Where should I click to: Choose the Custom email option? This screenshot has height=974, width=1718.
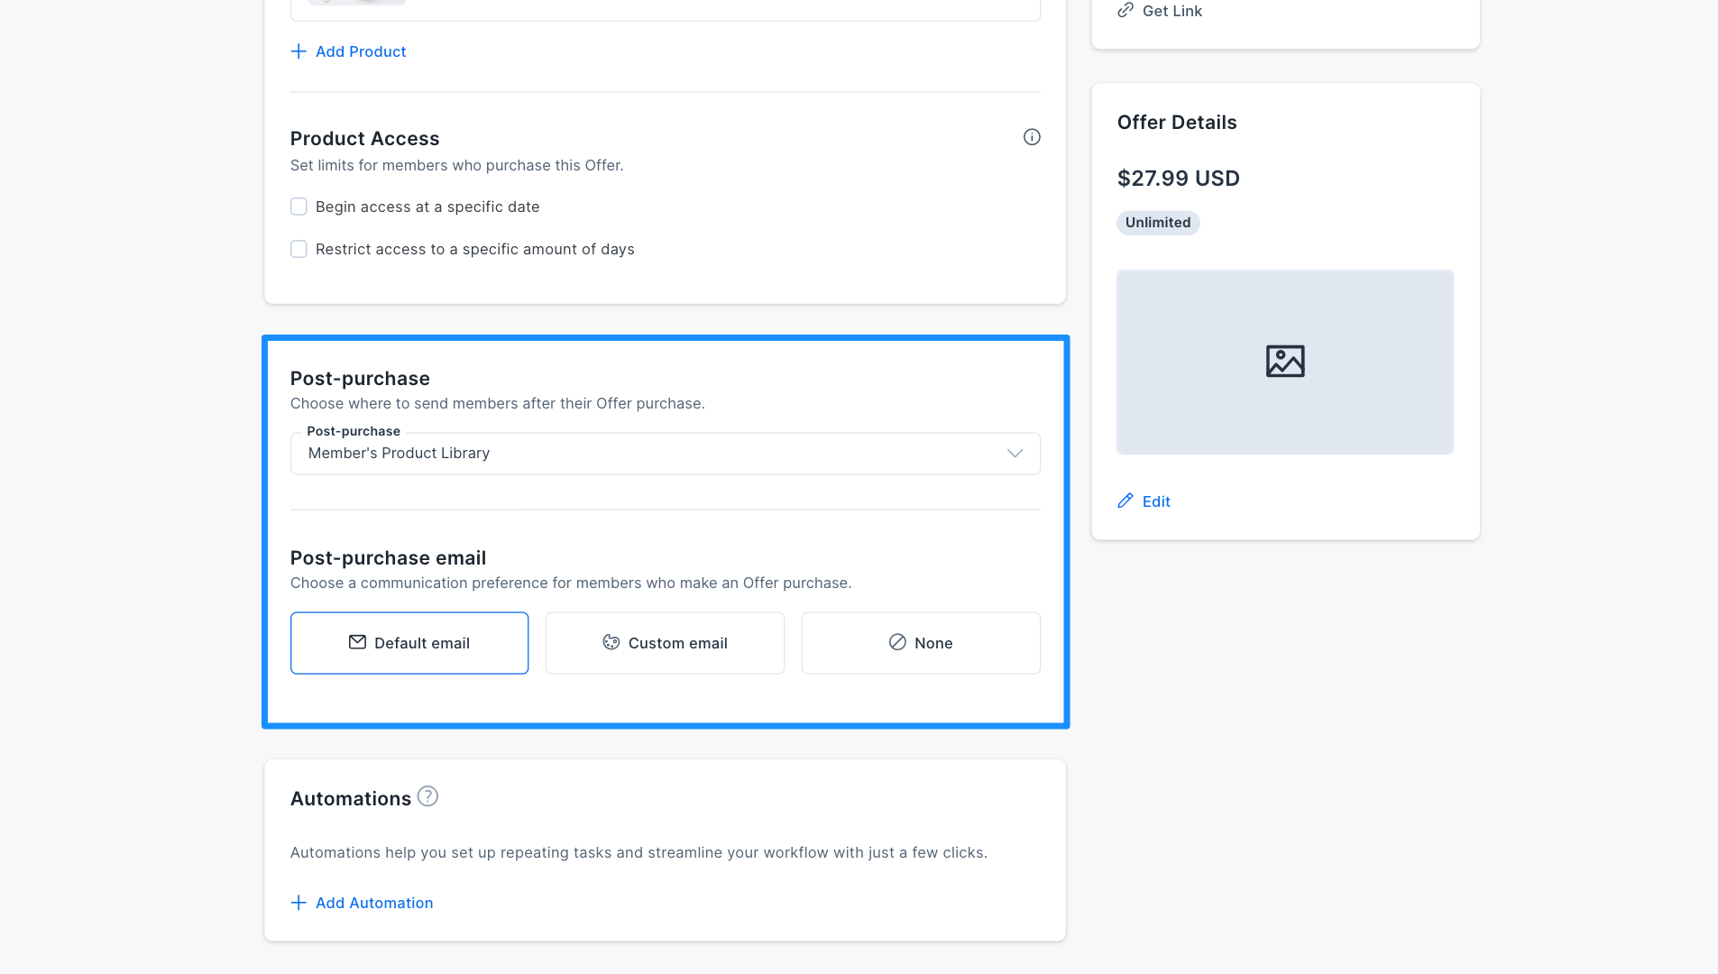665,643
